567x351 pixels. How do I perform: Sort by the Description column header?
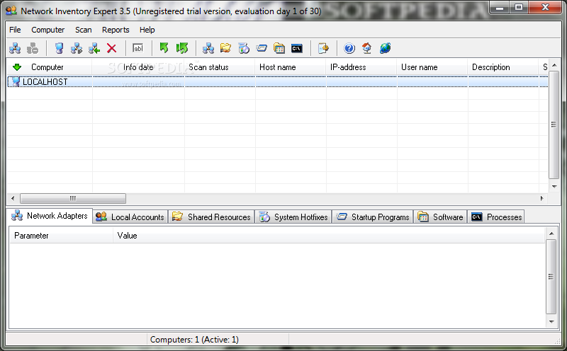(503, 67)
